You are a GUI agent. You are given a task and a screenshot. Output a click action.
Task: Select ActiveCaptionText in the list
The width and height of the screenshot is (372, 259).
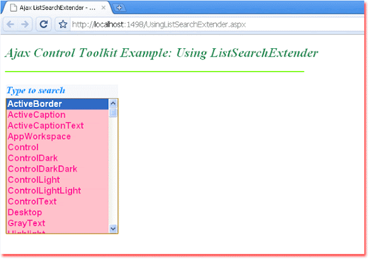pyautogui.click(x=58, y=126)
